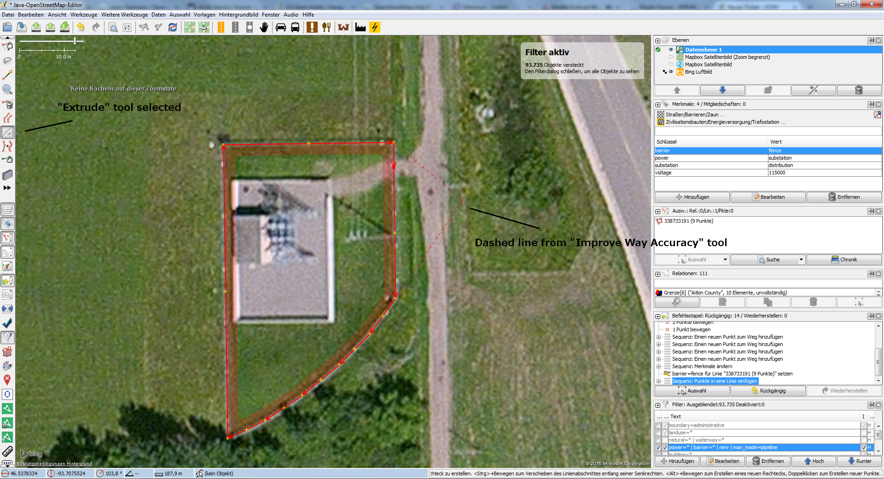
Task: Collapse the Filter panel
Action: (x=658, y=405)
